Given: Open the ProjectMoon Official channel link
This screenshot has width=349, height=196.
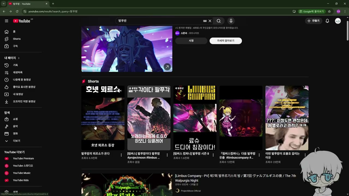Looking at the screenshot, I should [x=191, y=191].
